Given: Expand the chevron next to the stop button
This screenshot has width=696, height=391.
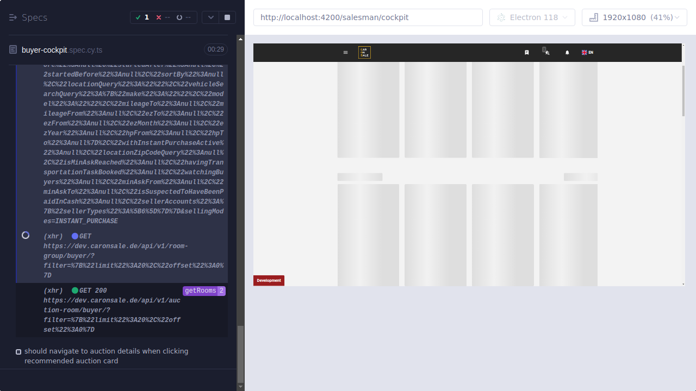Looking at the screenshot, I should [x=210, y=17].
